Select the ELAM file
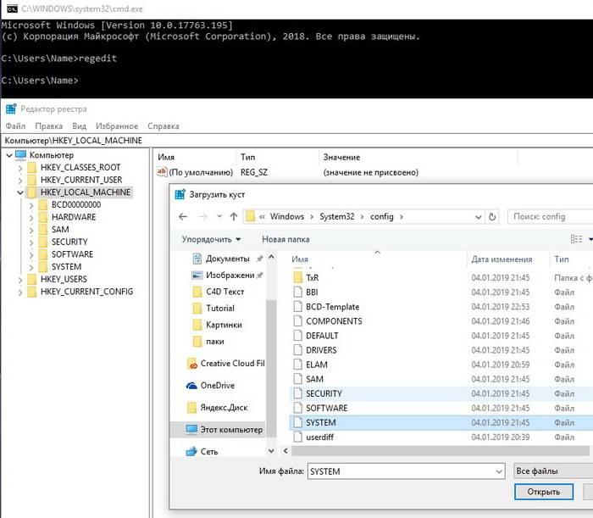The image size is (593, 518). tap(317, 365)
